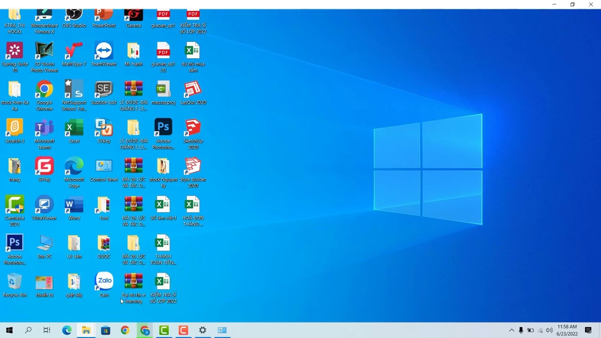Open THANH TOÁN TIỀN Excel file
Image resolution: width=601 pixels, height=338 pixels.
point(163,249)
